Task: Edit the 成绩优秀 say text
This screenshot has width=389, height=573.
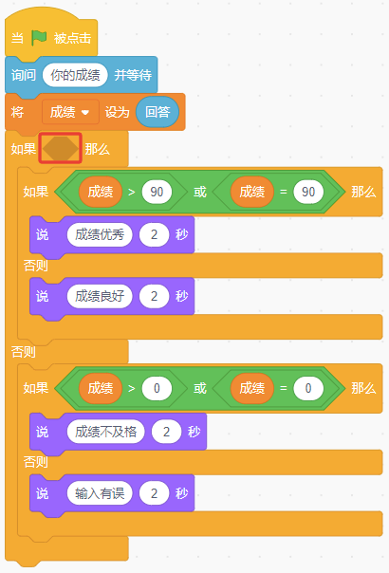Action: click(x=100, y=234)
